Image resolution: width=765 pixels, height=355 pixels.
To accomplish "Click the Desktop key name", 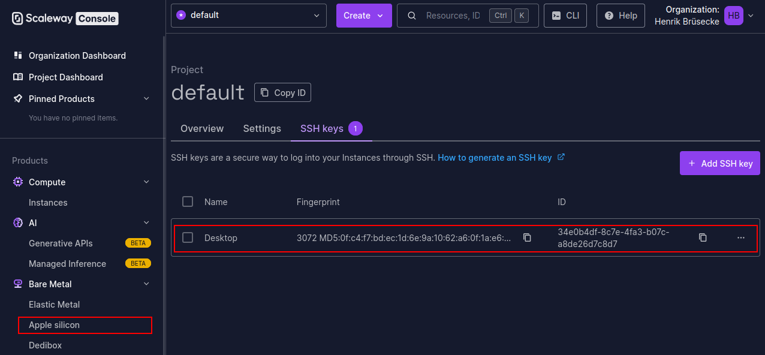I will click(x=221, y=238).
